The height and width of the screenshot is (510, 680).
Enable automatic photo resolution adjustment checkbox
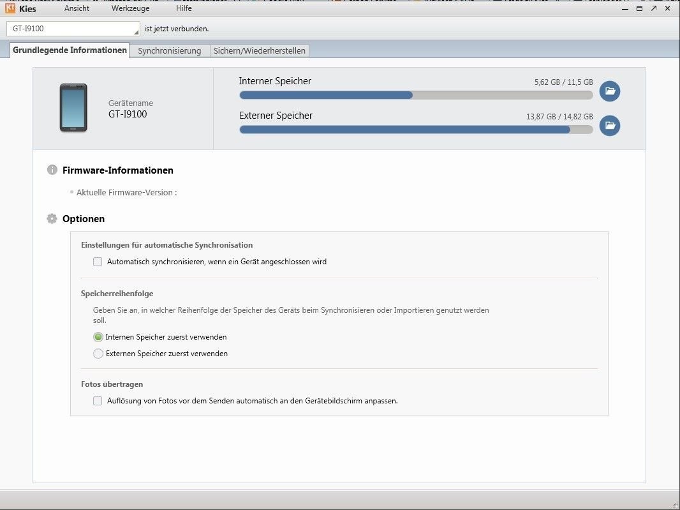[98, 401]
